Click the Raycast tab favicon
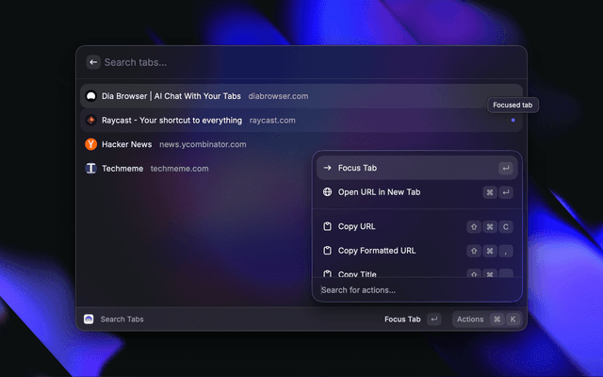This screenshot has height=377, width=603. (x=90, y=121)
